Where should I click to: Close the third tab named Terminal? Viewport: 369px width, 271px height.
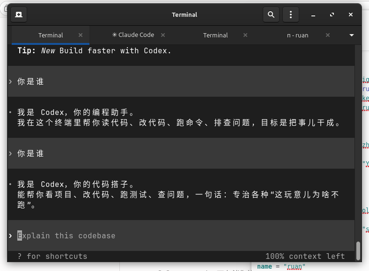click(245, 35)
